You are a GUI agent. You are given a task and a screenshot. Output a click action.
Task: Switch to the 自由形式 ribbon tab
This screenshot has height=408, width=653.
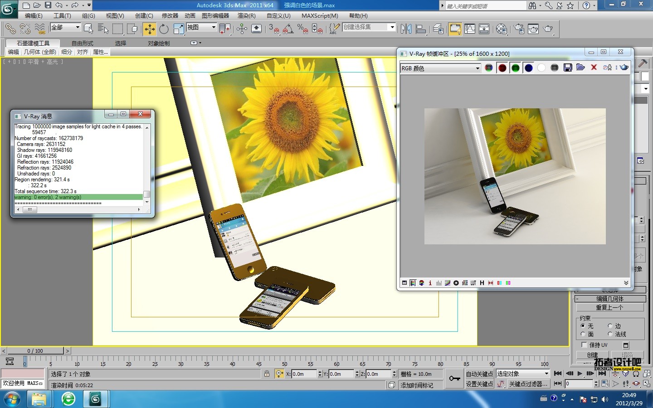pos(82,44)
